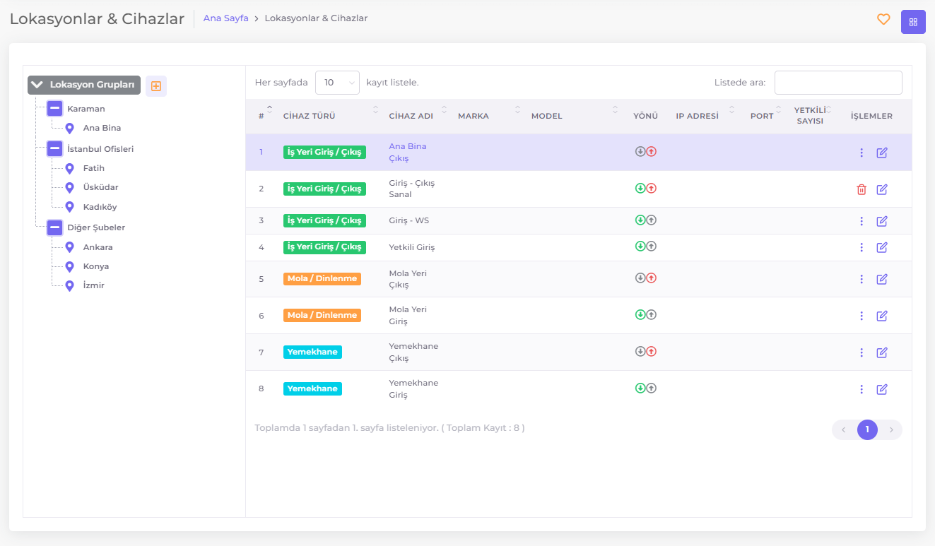Sort table by the # column
The width and height of the screenshot is (935, 546).
pyautogui.click(x=261, y=115)
